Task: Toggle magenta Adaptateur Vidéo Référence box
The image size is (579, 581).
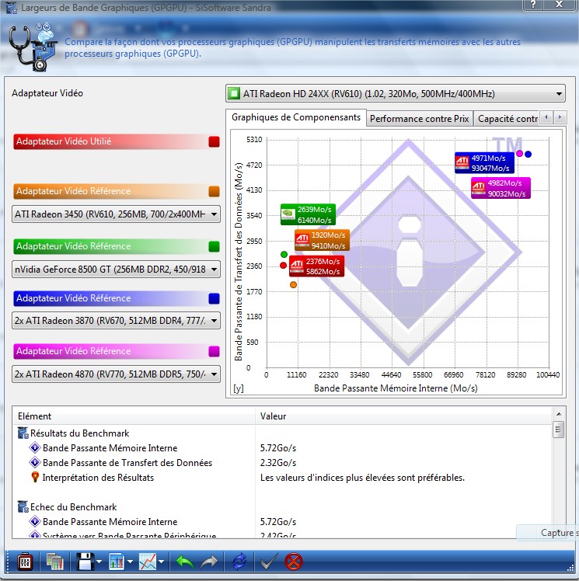Action: pyautogui.click(x=214, y=351)
